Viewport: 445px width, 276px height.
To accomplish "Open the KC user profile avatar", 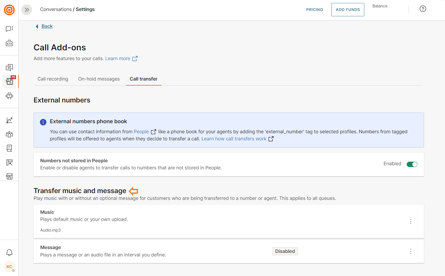I will click(9, 267).
